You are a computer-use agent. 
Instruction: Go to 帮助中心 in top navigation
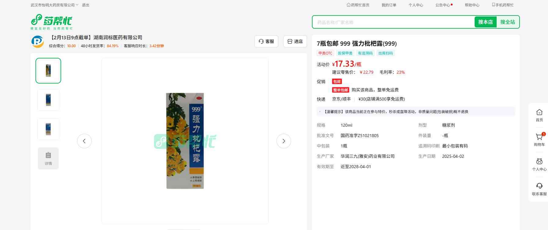pos(472,5)
